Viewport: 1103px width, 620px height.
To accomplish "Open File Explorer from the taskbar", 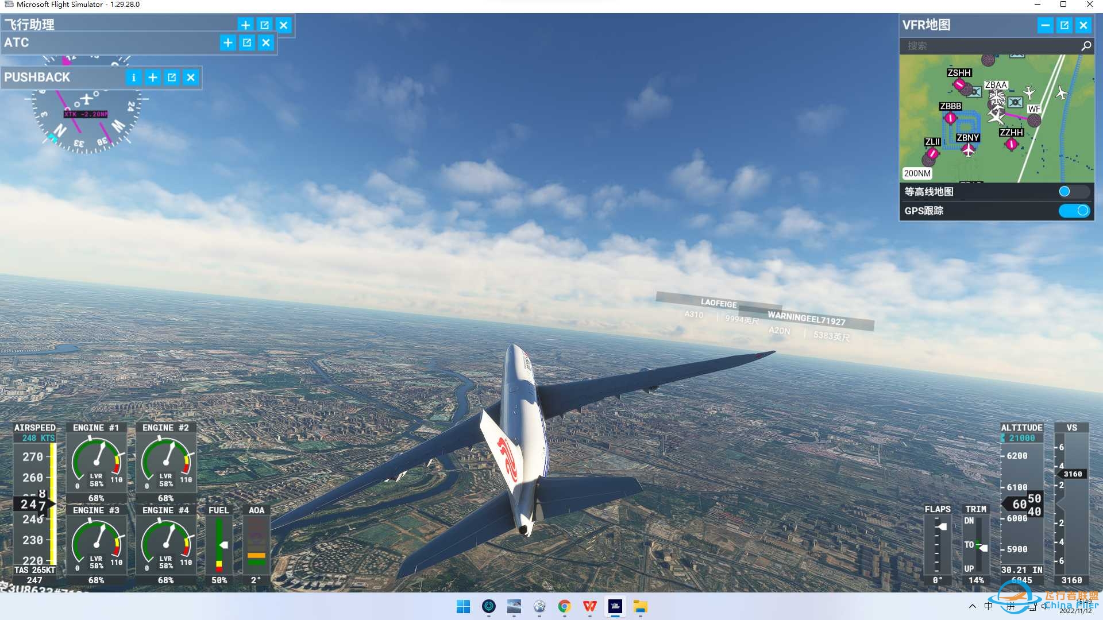I will tap(640, 606).
